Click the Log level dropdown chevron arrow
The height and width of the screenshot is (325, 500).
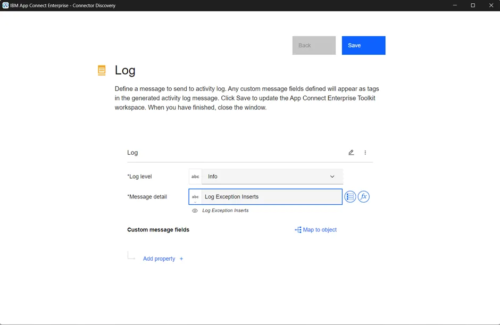click(x=332, y=177)
